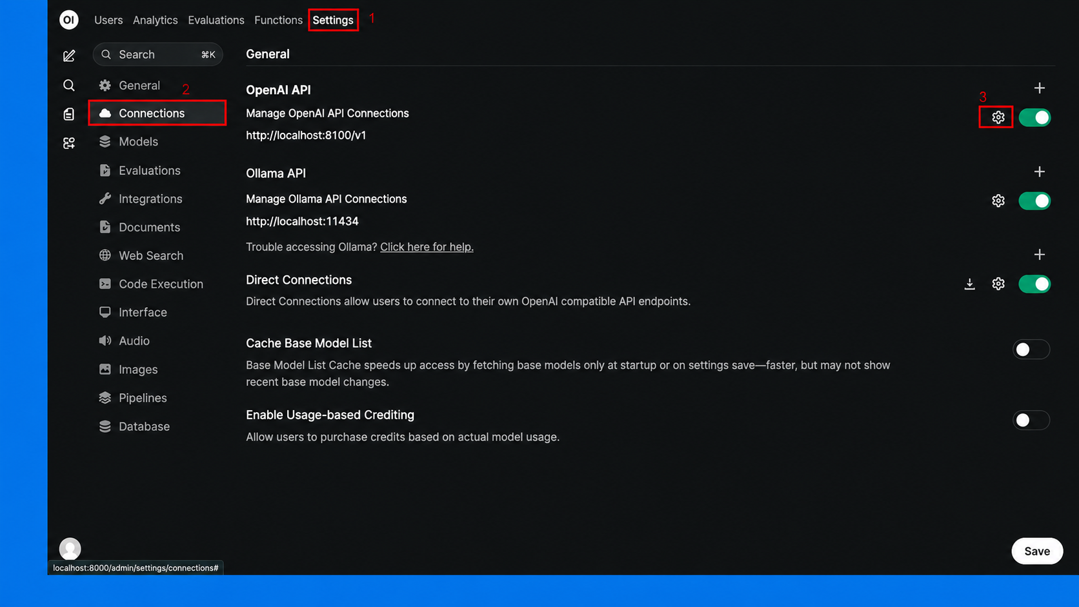Disable the Ollama API toggle
The width and height of the screenshot is (1079, 607).
[1034, 201]
